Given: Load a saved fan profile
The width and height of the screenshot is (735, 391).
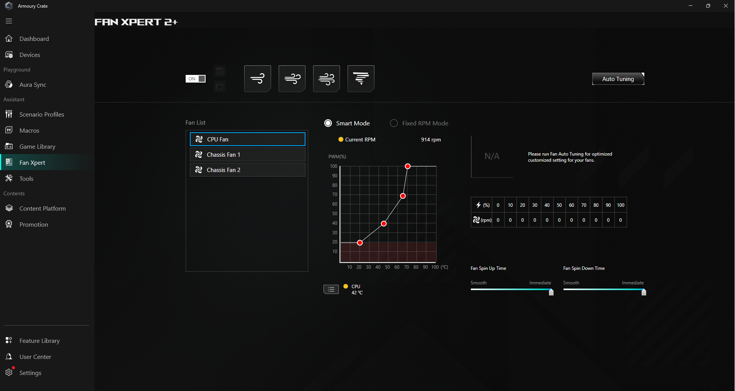Looking at the screenshot, I should [220, 86].
